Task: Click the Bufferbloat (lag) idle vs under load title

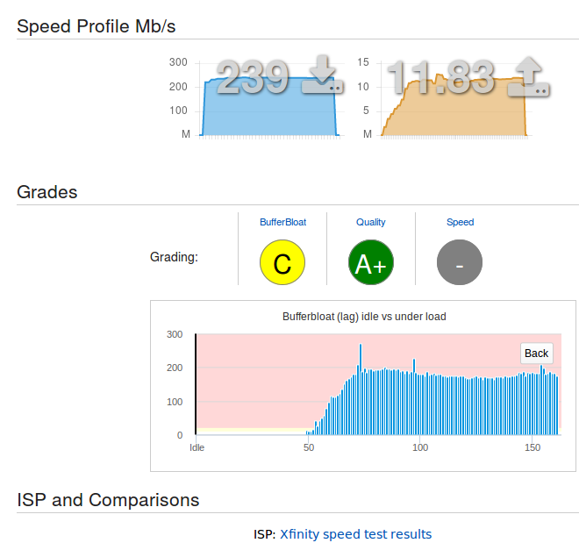Action: point(364,317)
